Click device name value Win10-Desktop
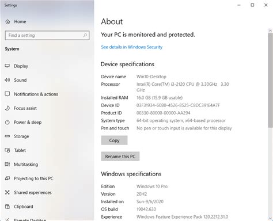Image resolution: width=273 pixels, height=221 pixels. point(151,77)
